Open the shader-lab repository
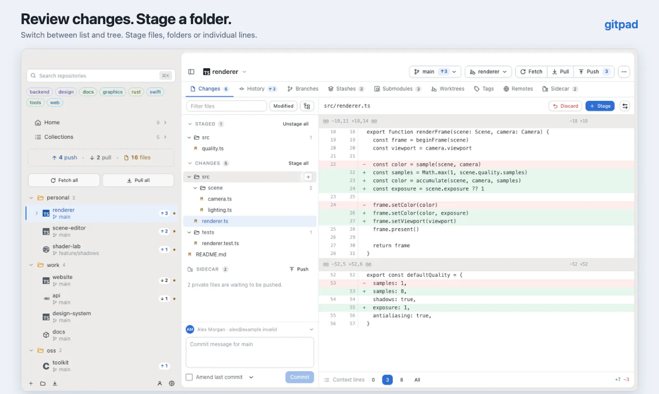This screenshot has width=659, height=394. 102,249
